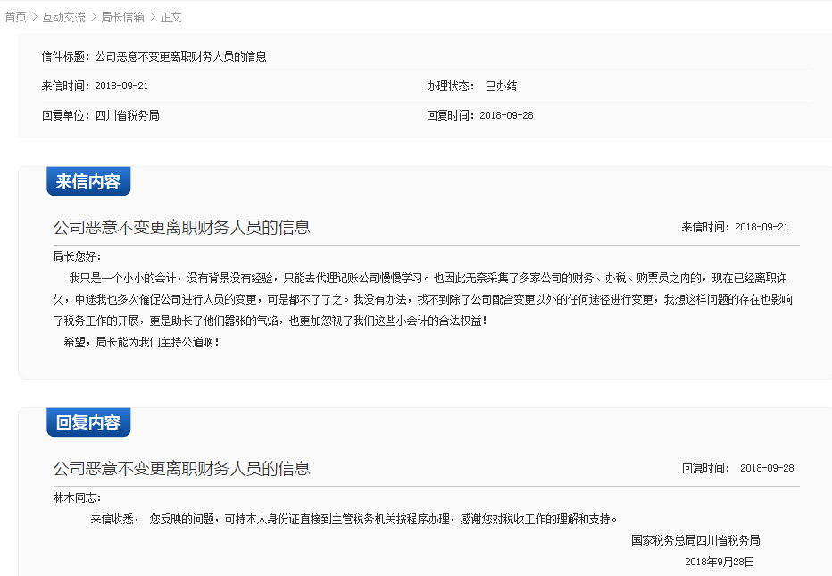Click 局长您好 salutation line
The height and width of the screenshot is (576, 832).
point(78,256)
